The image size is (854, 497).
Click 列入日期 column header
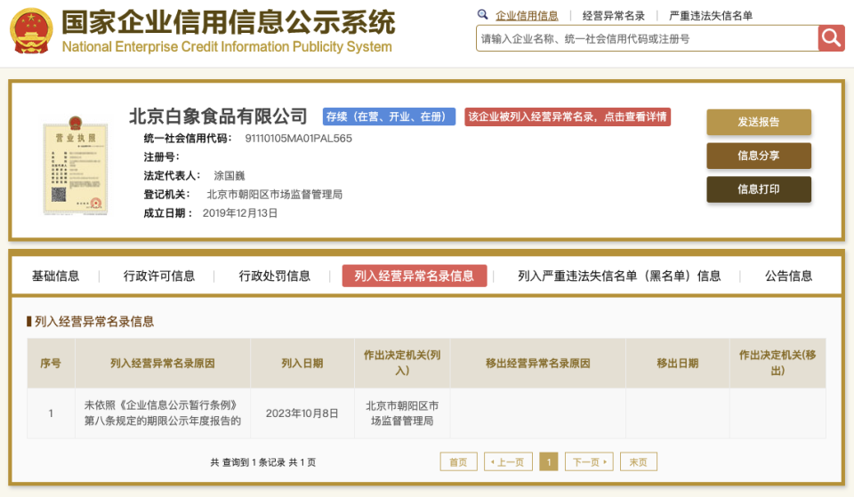(302, 363)
